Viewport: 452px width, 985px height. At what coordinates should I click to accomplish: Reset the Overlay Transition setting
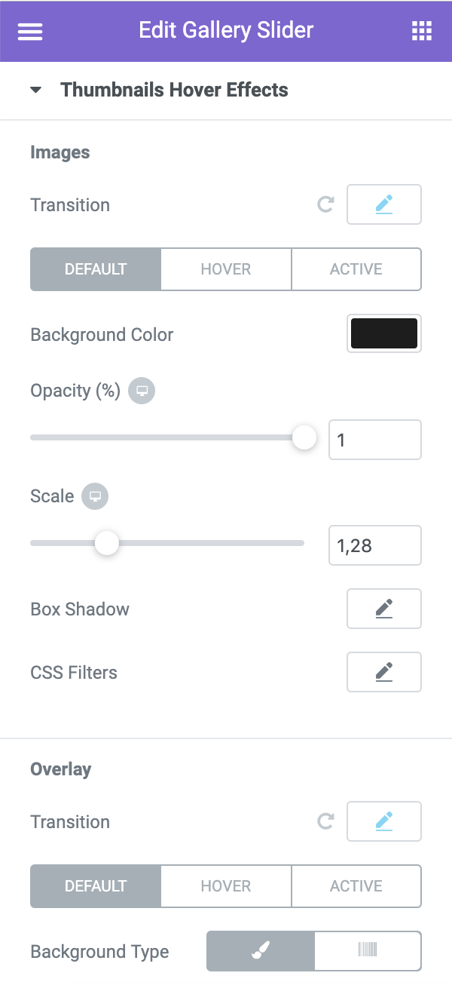[325, 821]
